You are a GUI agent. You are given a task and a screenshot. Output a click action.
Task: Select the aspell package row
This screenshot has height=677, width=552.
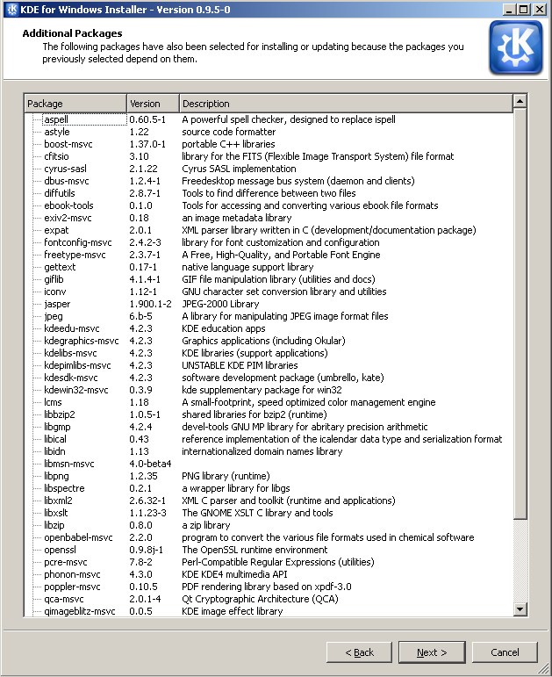pyautogui.click(x=56, y=119)
